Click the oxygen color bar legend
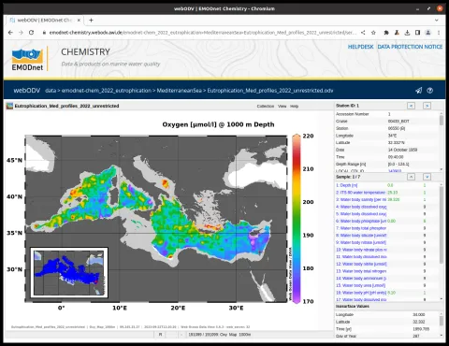 (x=297, y=219)
